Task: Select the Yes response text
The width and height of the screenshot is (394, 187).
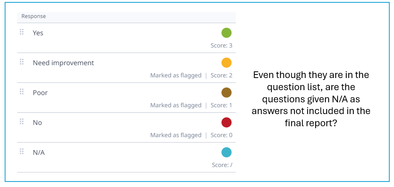Action: tap(38, 33)
